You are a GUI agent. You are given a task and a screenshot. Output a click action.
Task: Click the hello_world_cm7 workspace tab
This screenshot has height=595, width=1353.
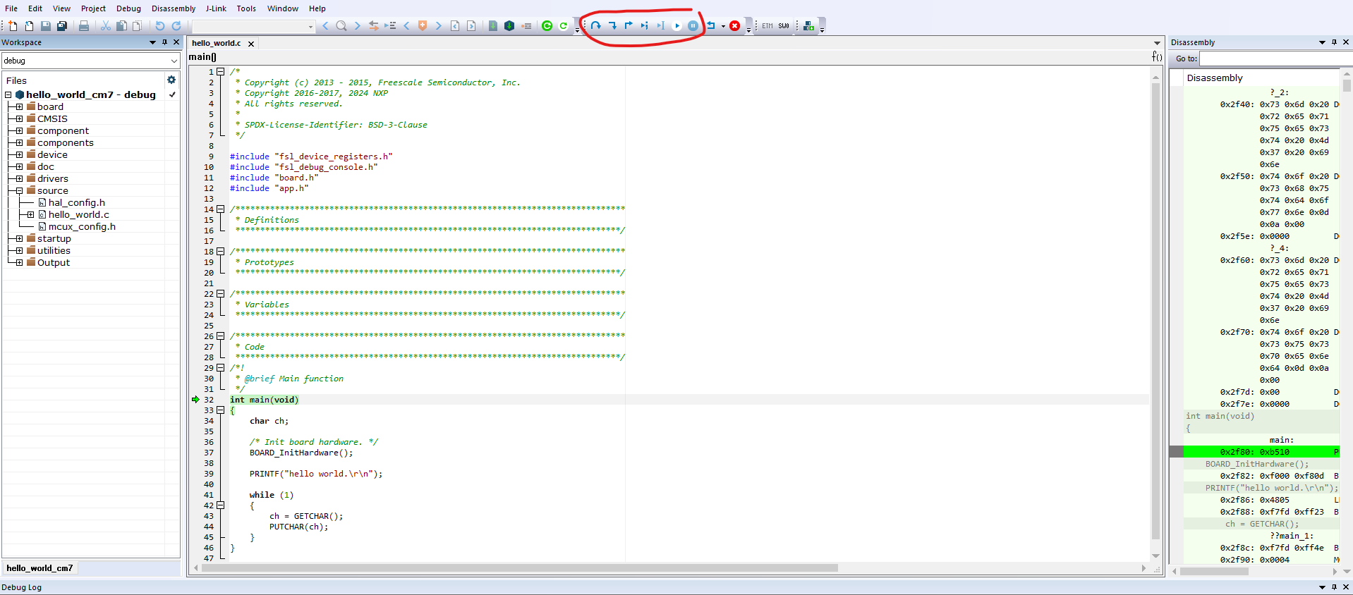[40, 568]
